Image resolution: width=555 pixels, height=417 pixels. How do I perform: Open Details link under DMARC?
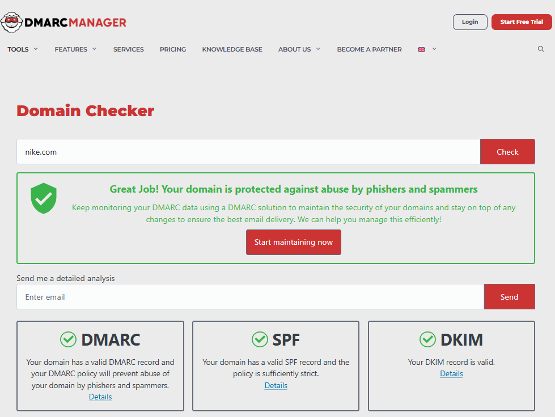click(100, 397)
